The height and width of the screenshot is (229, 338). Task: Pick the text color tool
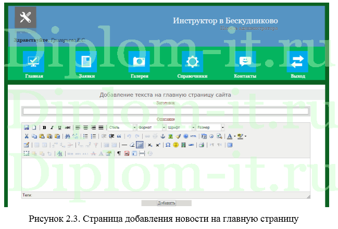230,136
